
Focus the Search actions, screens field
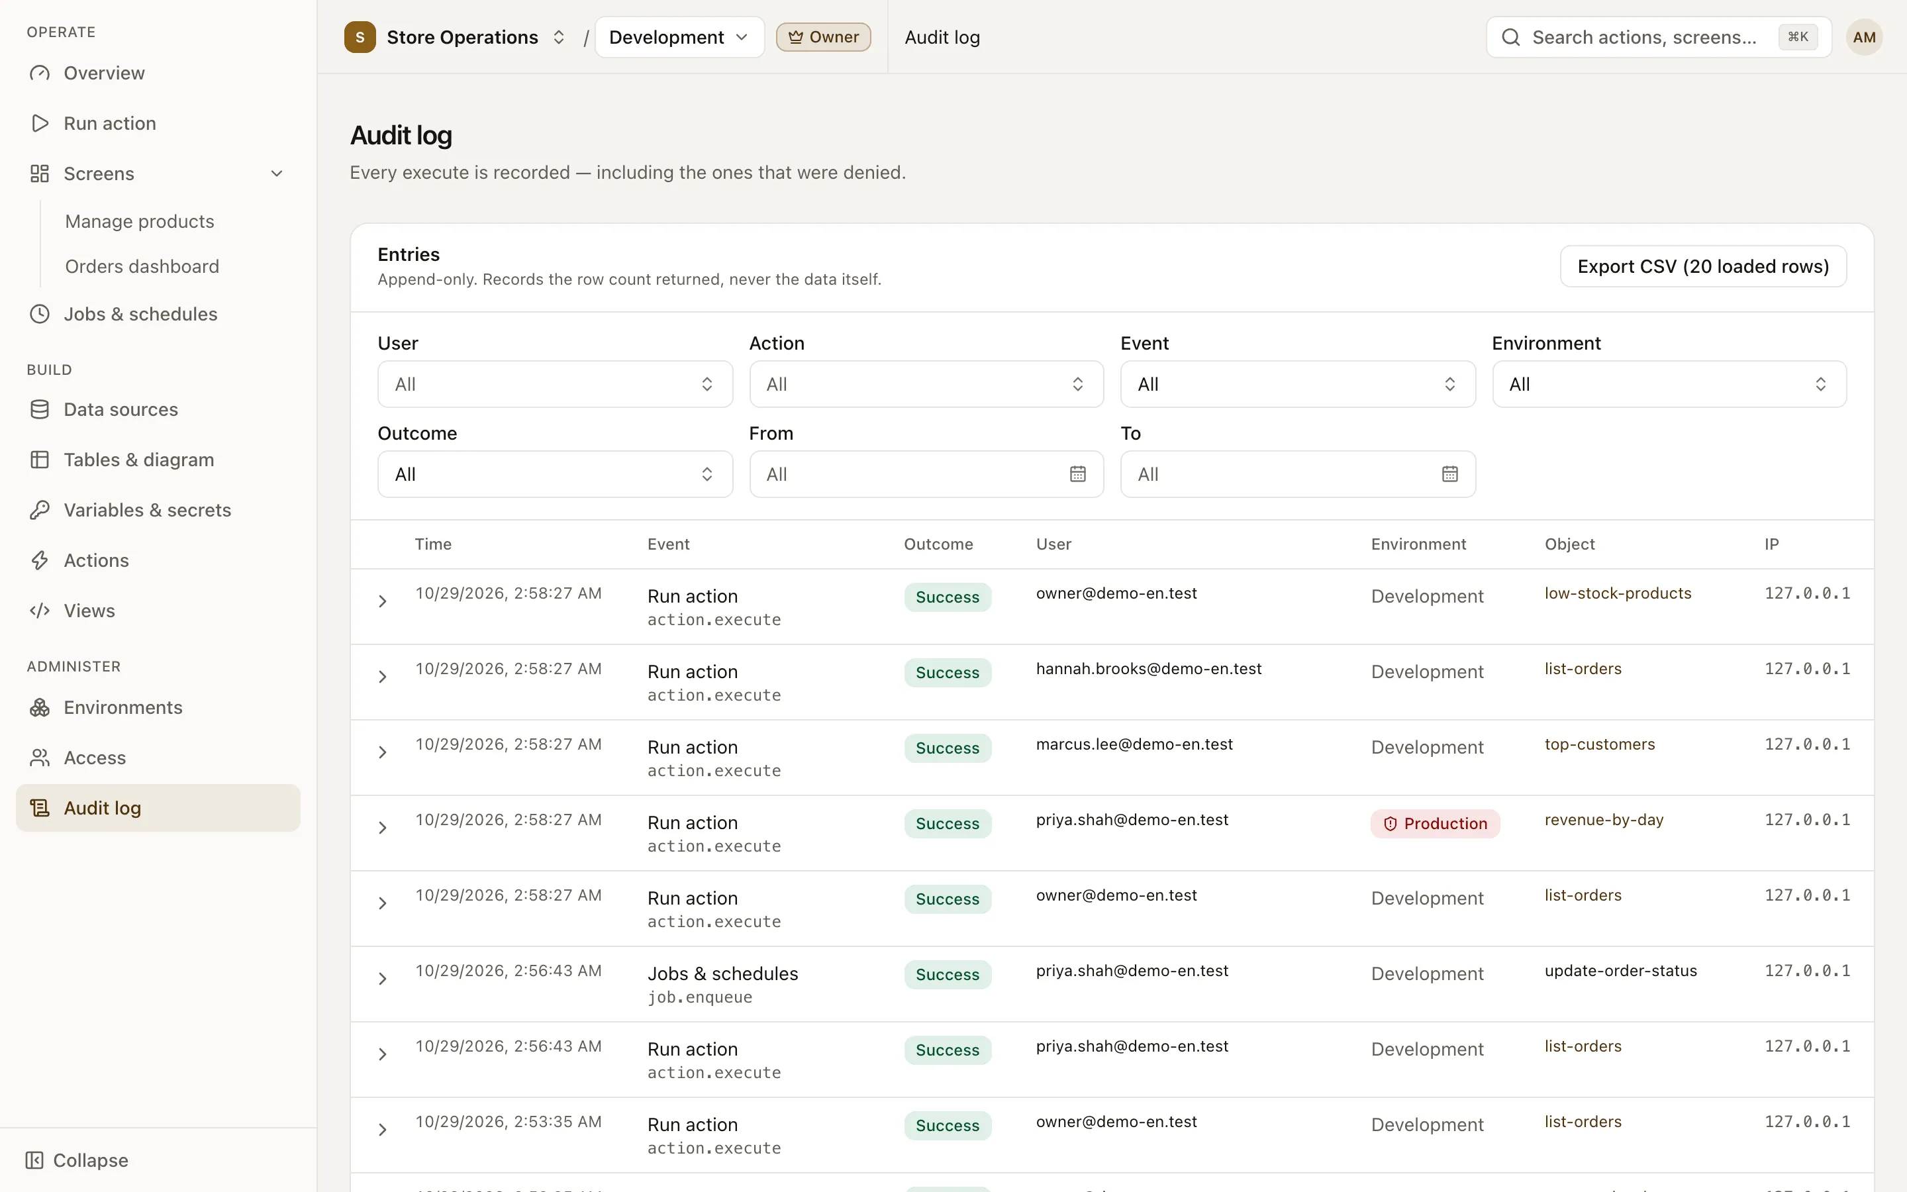pos(1658,37)
